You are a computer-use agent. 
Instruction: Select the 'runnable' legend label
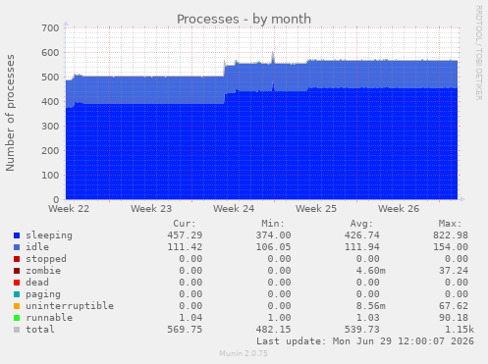pos(49,318)
